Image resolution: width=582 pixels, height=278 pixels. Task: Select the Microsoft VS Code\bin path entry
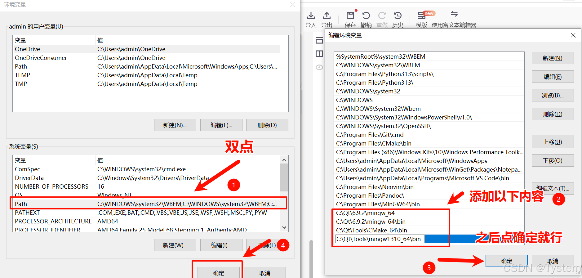click(429, 178)
